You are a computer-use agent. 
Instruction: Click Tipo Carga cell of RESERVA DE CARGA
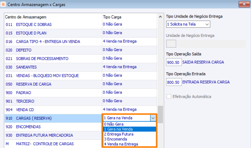point(130,84)
